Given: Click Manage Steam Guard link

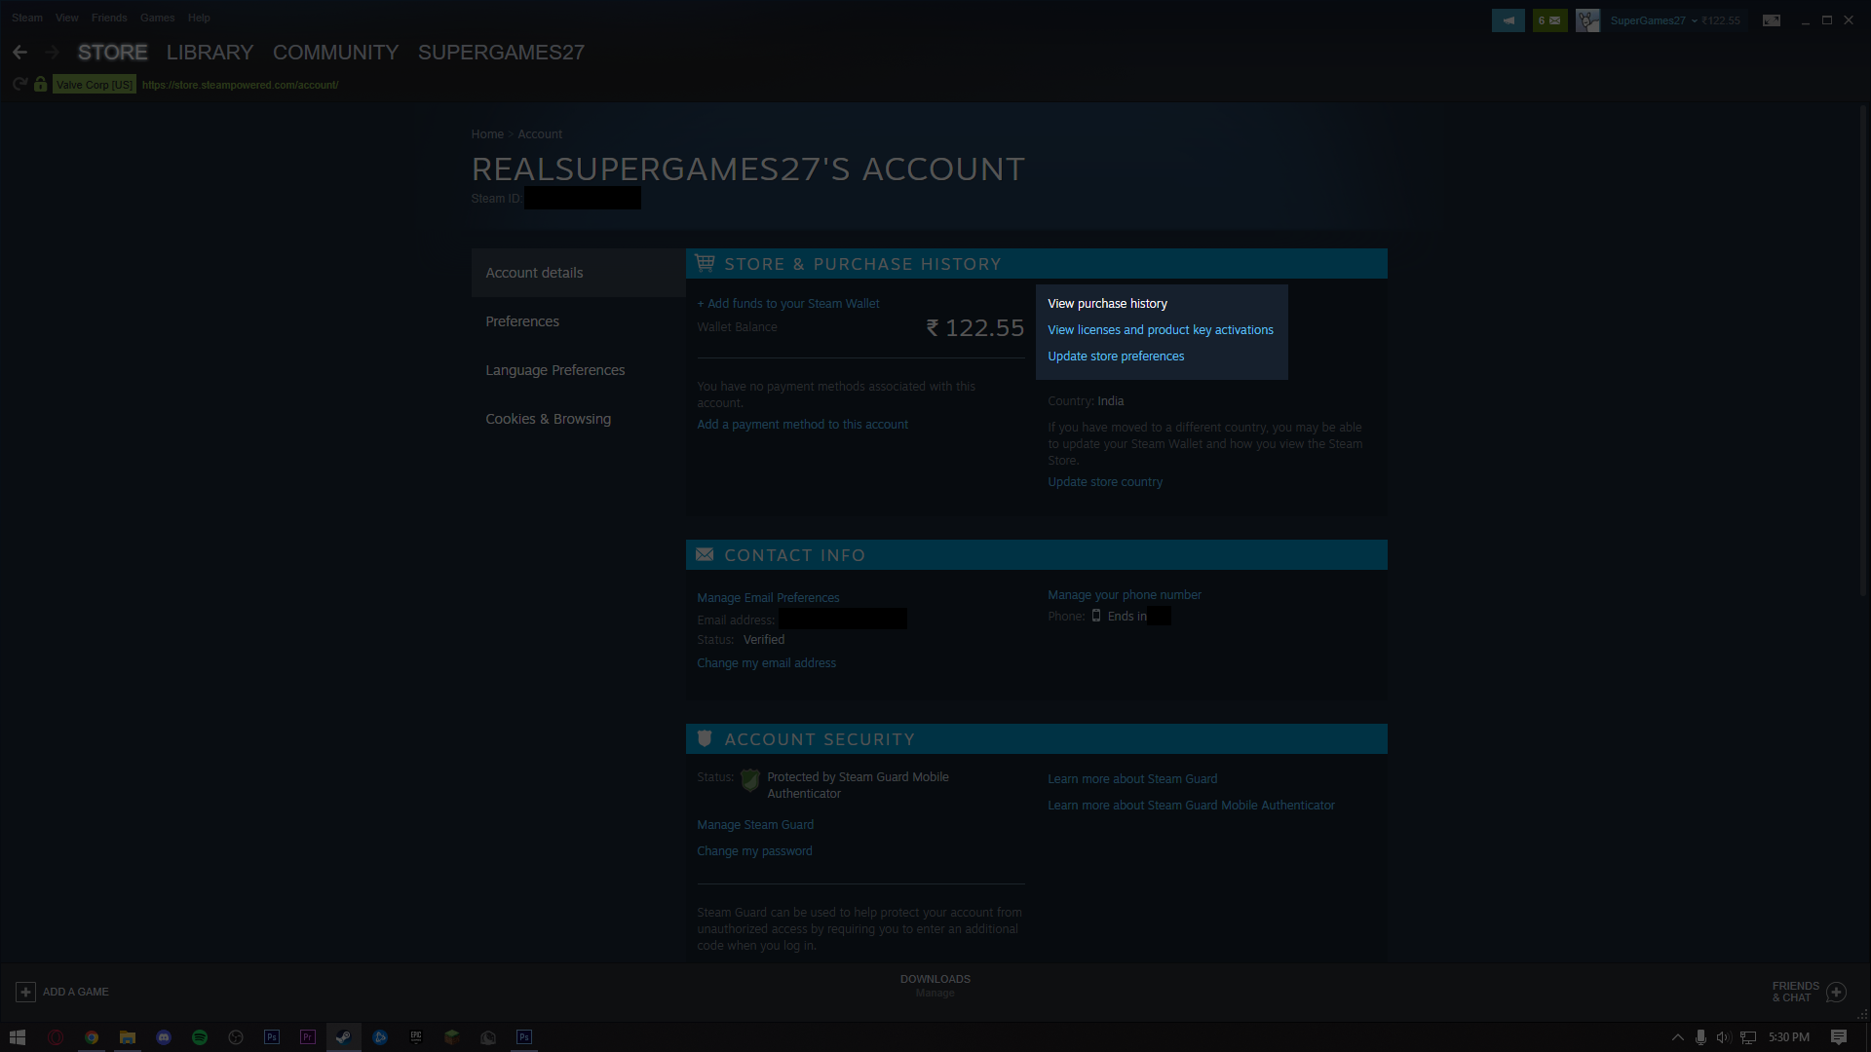Looking at the screenshot, I should click(x=755, y=825).
